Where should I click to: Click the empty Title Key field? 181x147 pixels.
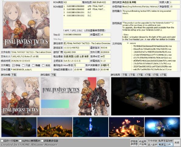(87, 39)
